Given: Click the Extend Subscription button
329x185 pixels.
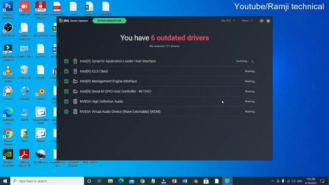Looking at the screenshot, I should point(109,21).
